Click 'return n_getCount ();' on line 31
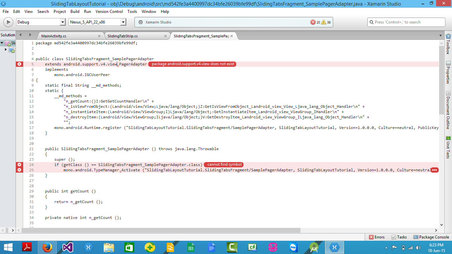452x254 pixels. [x=79, y=202]
